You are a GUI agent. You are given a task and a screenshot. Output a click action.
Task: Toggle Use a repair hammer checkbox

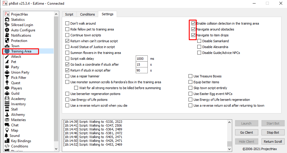pos(67,76)
